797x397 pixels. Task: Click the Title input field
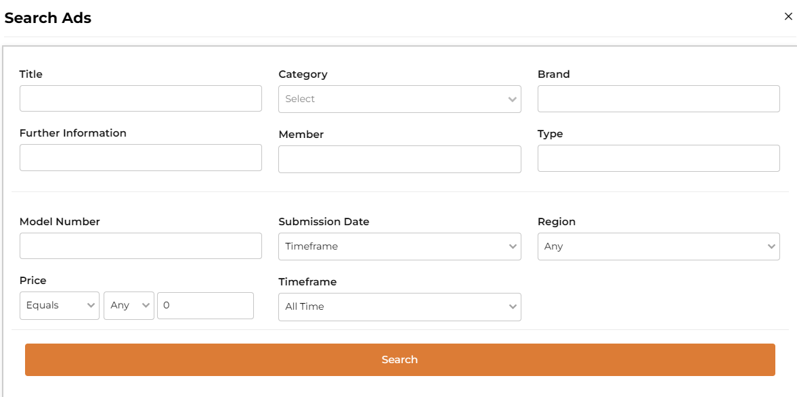point(140,99)
